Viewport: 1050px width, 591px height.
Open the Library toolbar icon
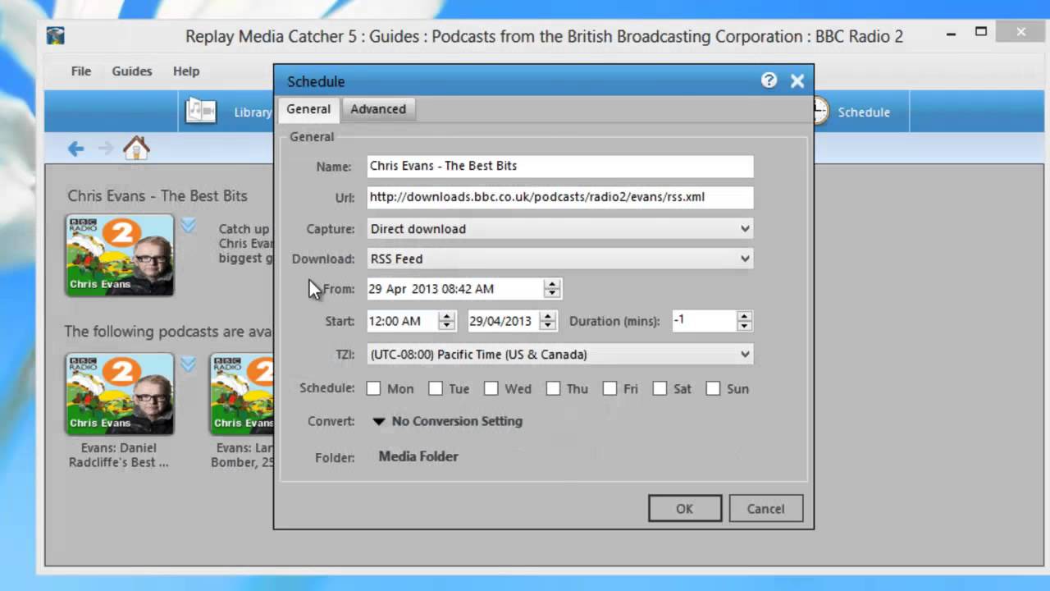tap(201, 111)
